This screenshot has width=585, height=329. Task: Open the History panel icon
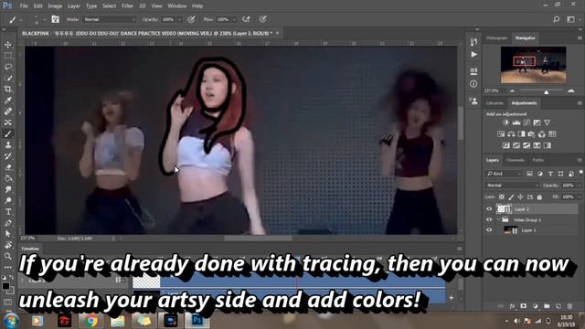(x=473, y=42)
